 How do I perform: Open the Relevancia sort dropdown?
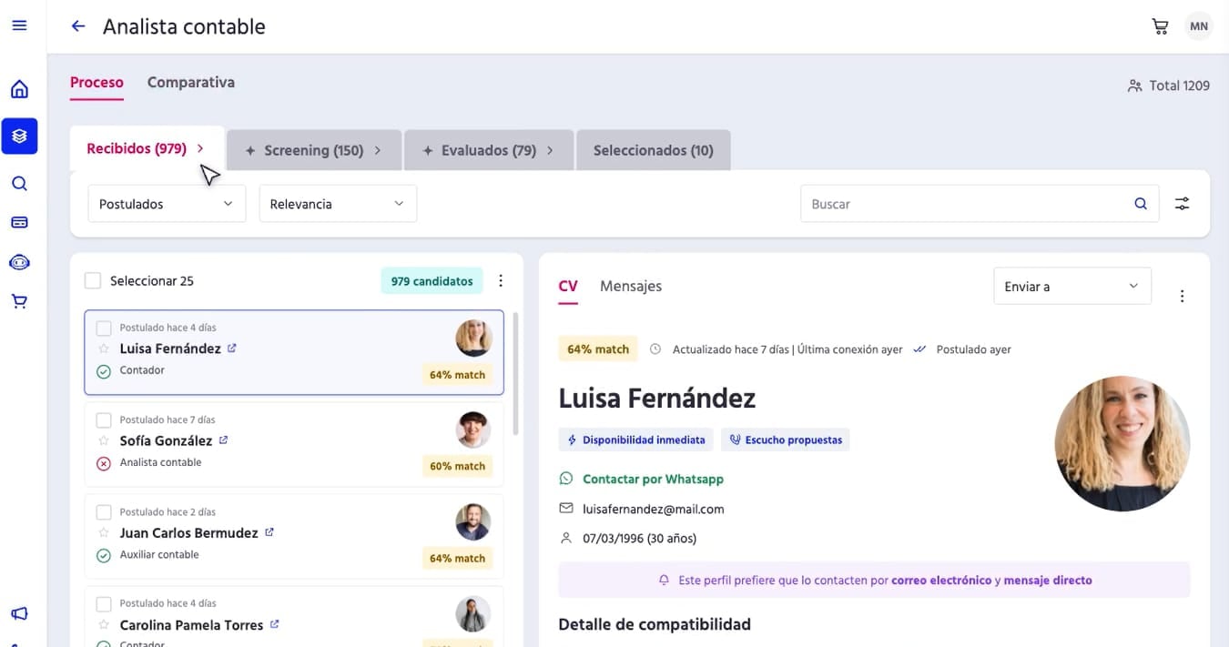338,204
